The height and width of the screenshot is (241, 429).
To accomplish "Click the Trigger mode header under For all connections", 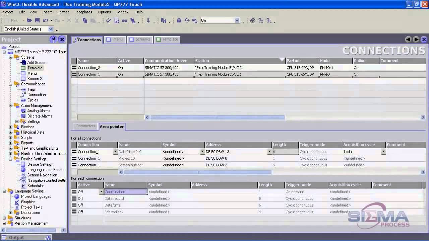I will click(x=320, y=145).
